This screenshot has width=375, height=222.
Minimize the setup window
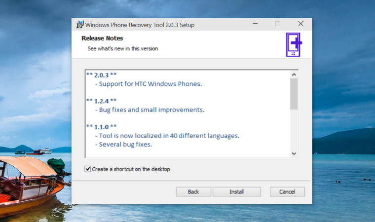click(255, 24)
